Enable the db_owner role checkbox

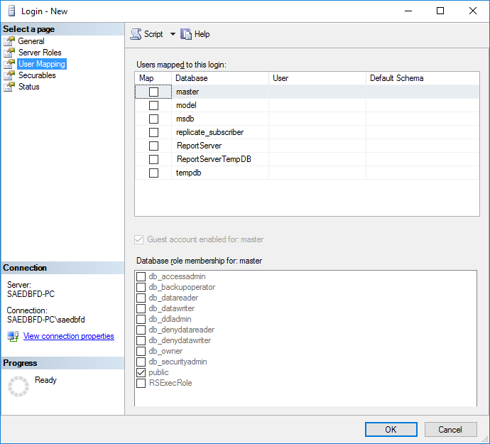(141, 351)
